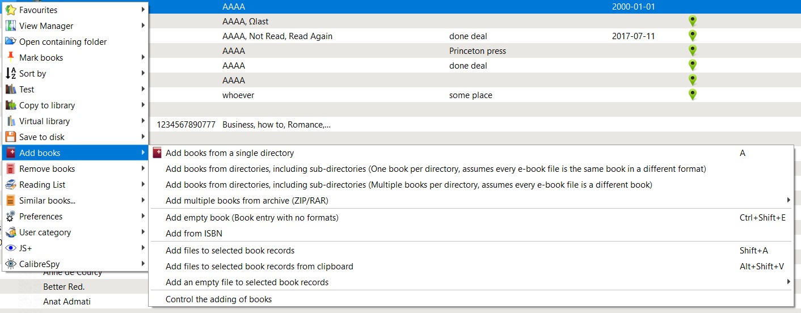Click the Reading List icon

pyautogui.click(x=10, y=184)
